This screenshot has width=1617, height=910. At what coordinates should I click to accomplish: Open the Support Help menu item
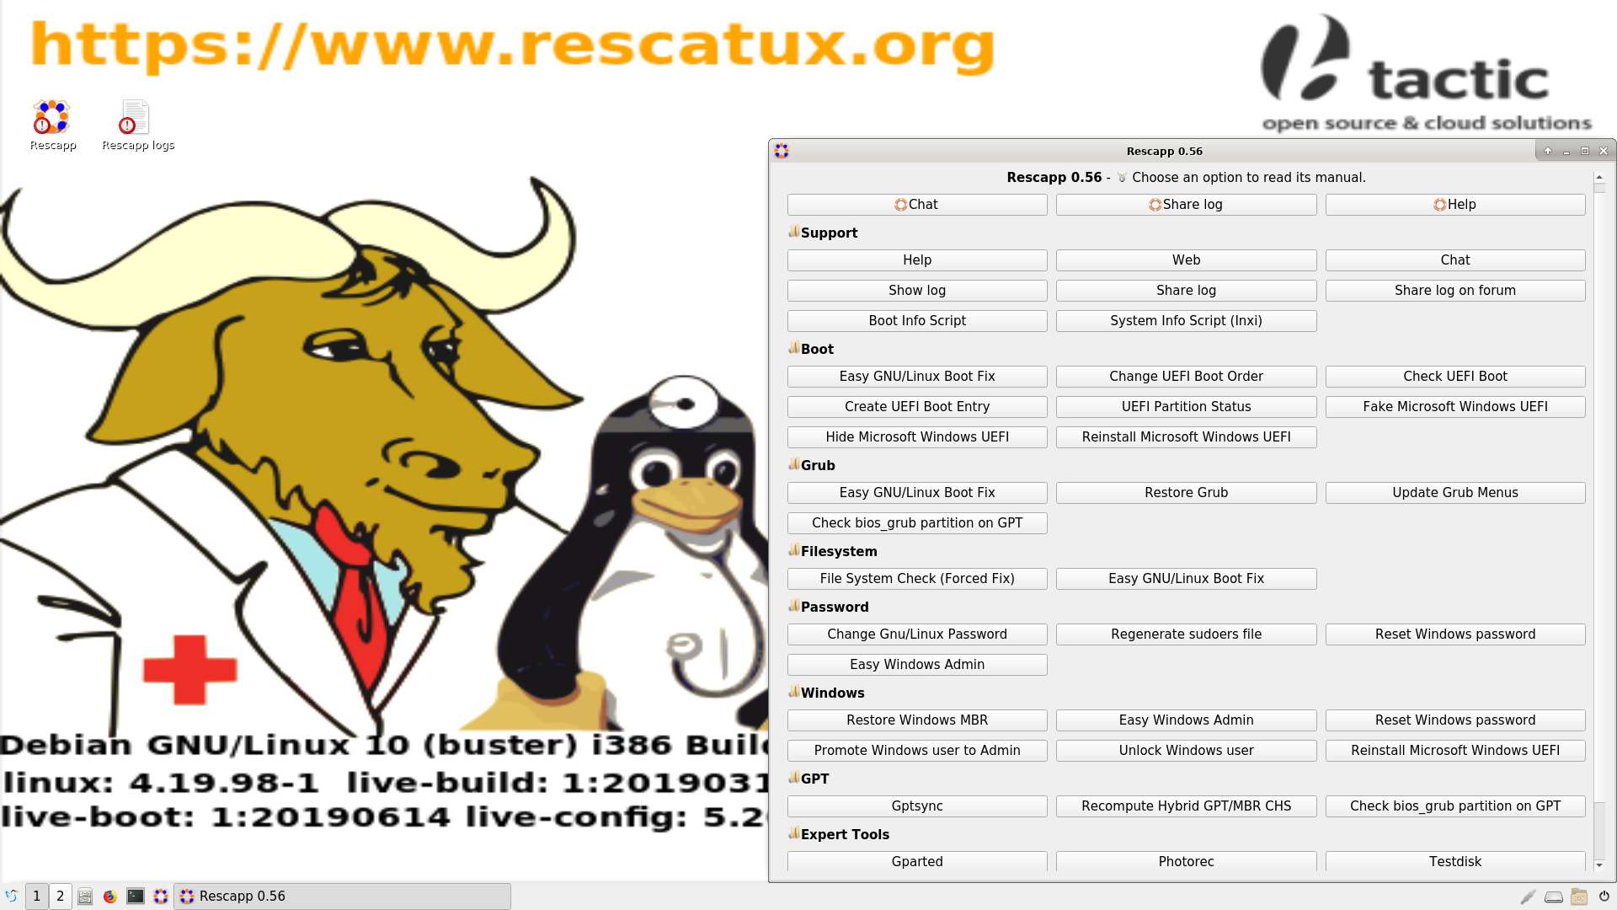[x=917, y=259]
